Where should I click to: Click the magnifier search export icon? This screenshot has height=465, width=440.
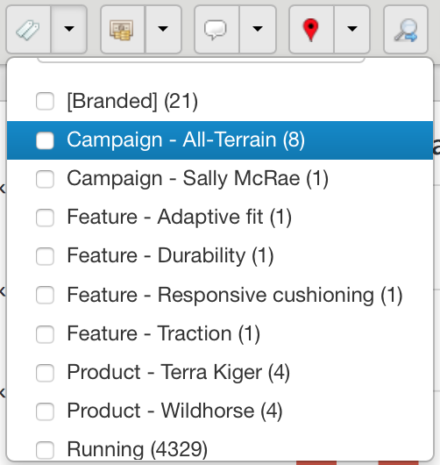tap(406, 29)
